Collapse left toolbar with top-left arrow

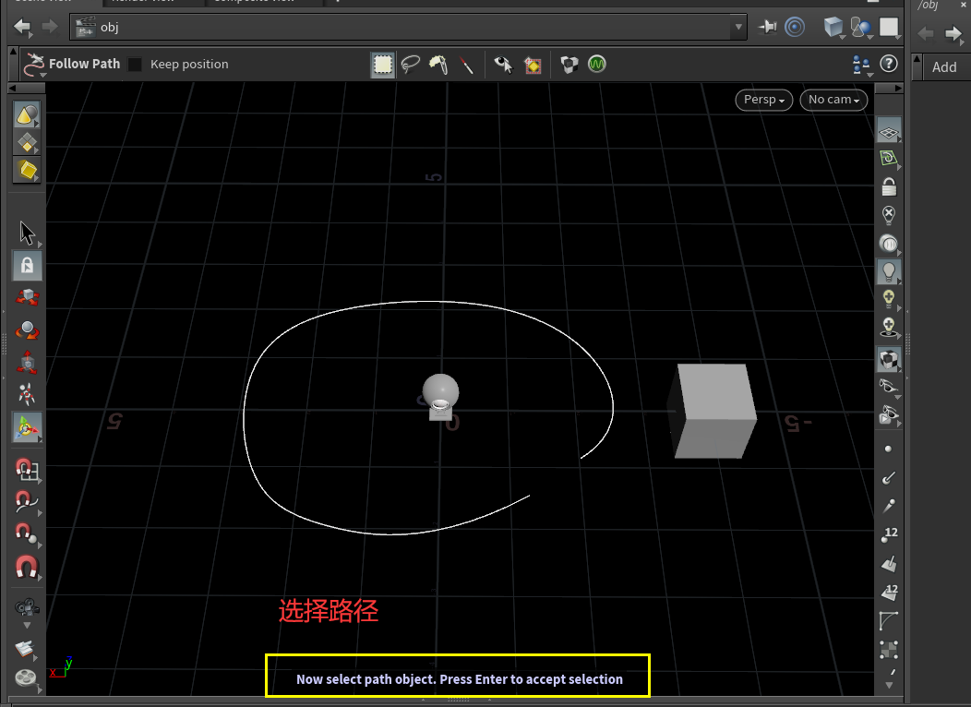(12, 89)
